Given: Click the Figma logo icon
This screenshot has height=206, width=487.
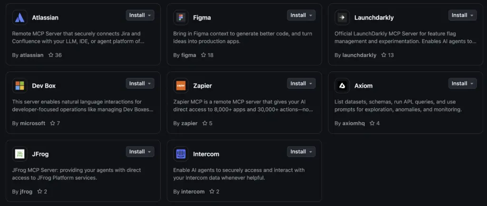Looking at the screenshot, I should tap(181, 17).
